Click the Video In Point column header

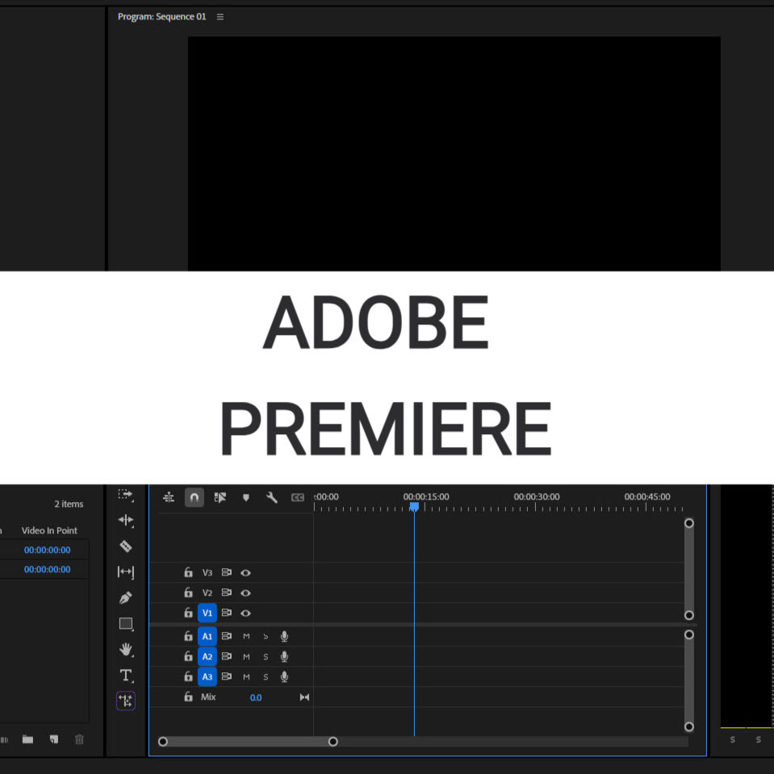pos(49,530)
